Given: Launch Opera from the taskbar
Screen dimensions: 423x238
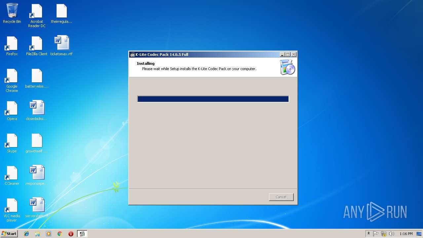Looking at the screenshot, I should coord(71,234).
